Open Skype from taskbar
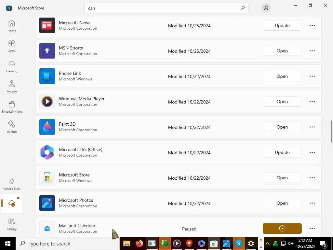This screenshot has width=333, height=250. (x=239, y=243)
